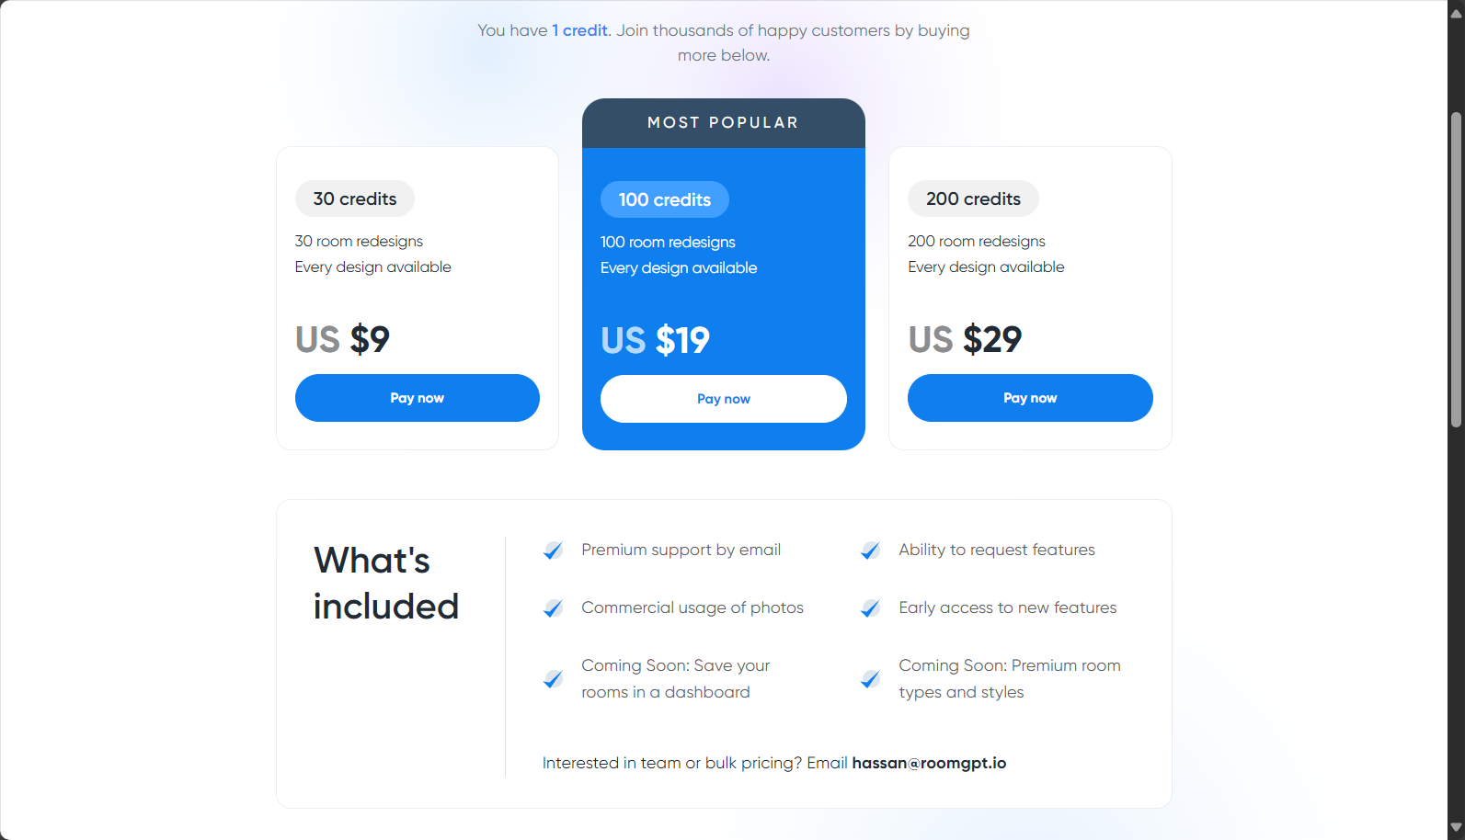The width and height of the screenshot is (1465, 840).
Task: Pay now for the 30 credits plan
Action: click(x=418, y=398)
